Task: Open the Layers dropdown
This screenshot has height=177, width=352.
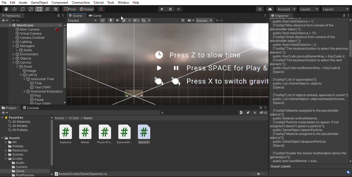Action: [x=309, y=9]
